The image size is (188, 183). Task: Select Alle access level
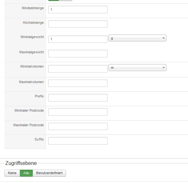click(x=26, y=173)
